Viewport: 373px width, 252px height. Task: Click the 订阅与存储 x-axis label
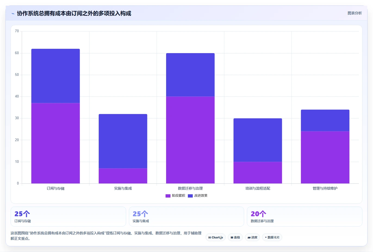tap(55, 188)
